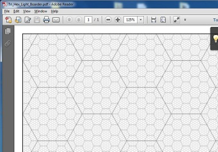Image resolution: width=218 pixels, height=152 pixels.
Task: Click the greyed Save disk icon
Action: [x=37, y=20]
